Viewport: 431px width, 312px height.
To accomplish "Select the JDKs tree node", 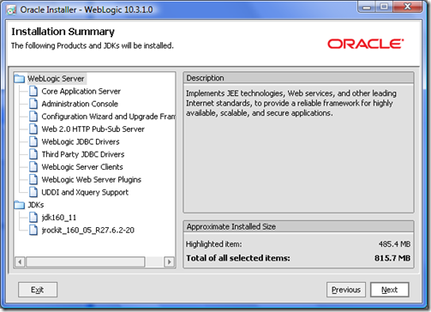I will (x=36, y=205).
